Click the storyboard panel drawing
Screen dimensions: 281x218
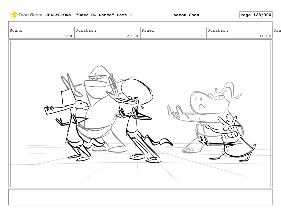click(140, 114)
